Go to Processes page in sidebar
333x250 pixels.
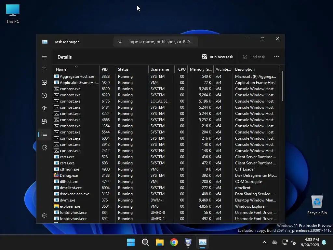(x=44, y=69)
